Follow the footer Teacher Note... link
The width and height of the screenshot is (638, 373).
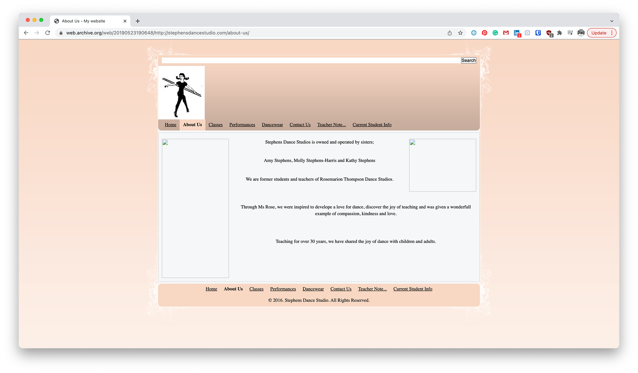click(372, 289)
